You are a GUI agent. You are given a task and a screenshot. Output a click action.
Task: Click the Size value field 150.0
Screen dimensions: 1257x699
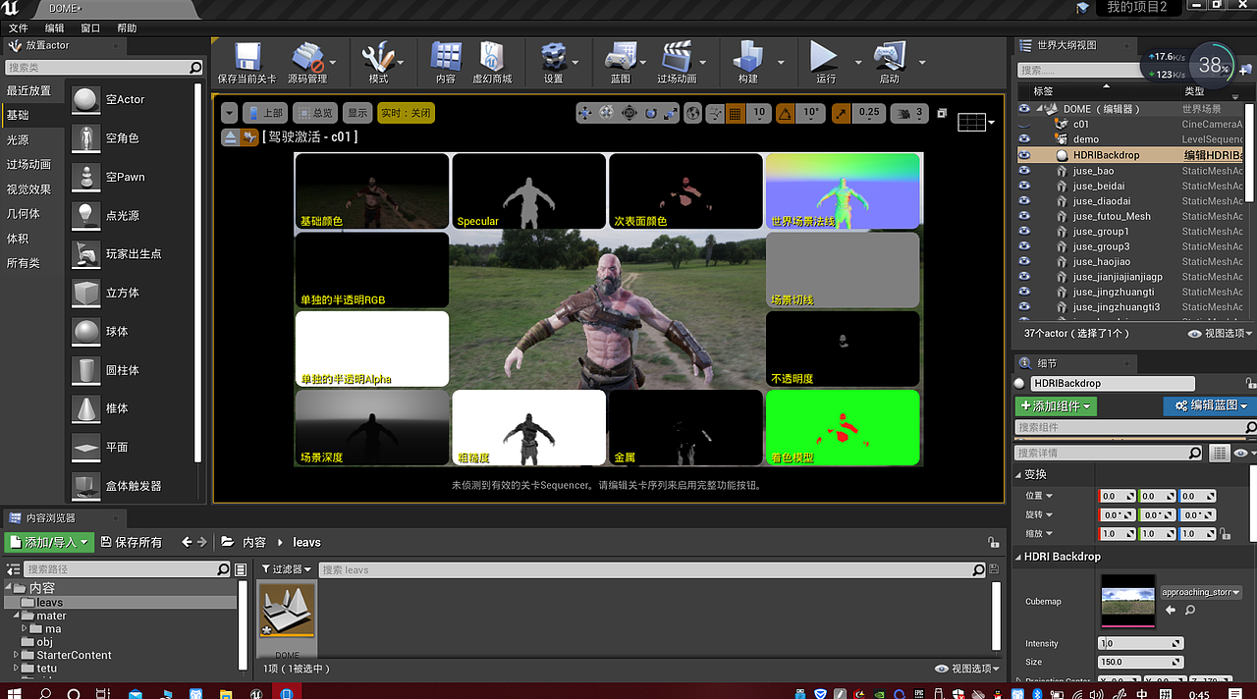point(1140,662)
